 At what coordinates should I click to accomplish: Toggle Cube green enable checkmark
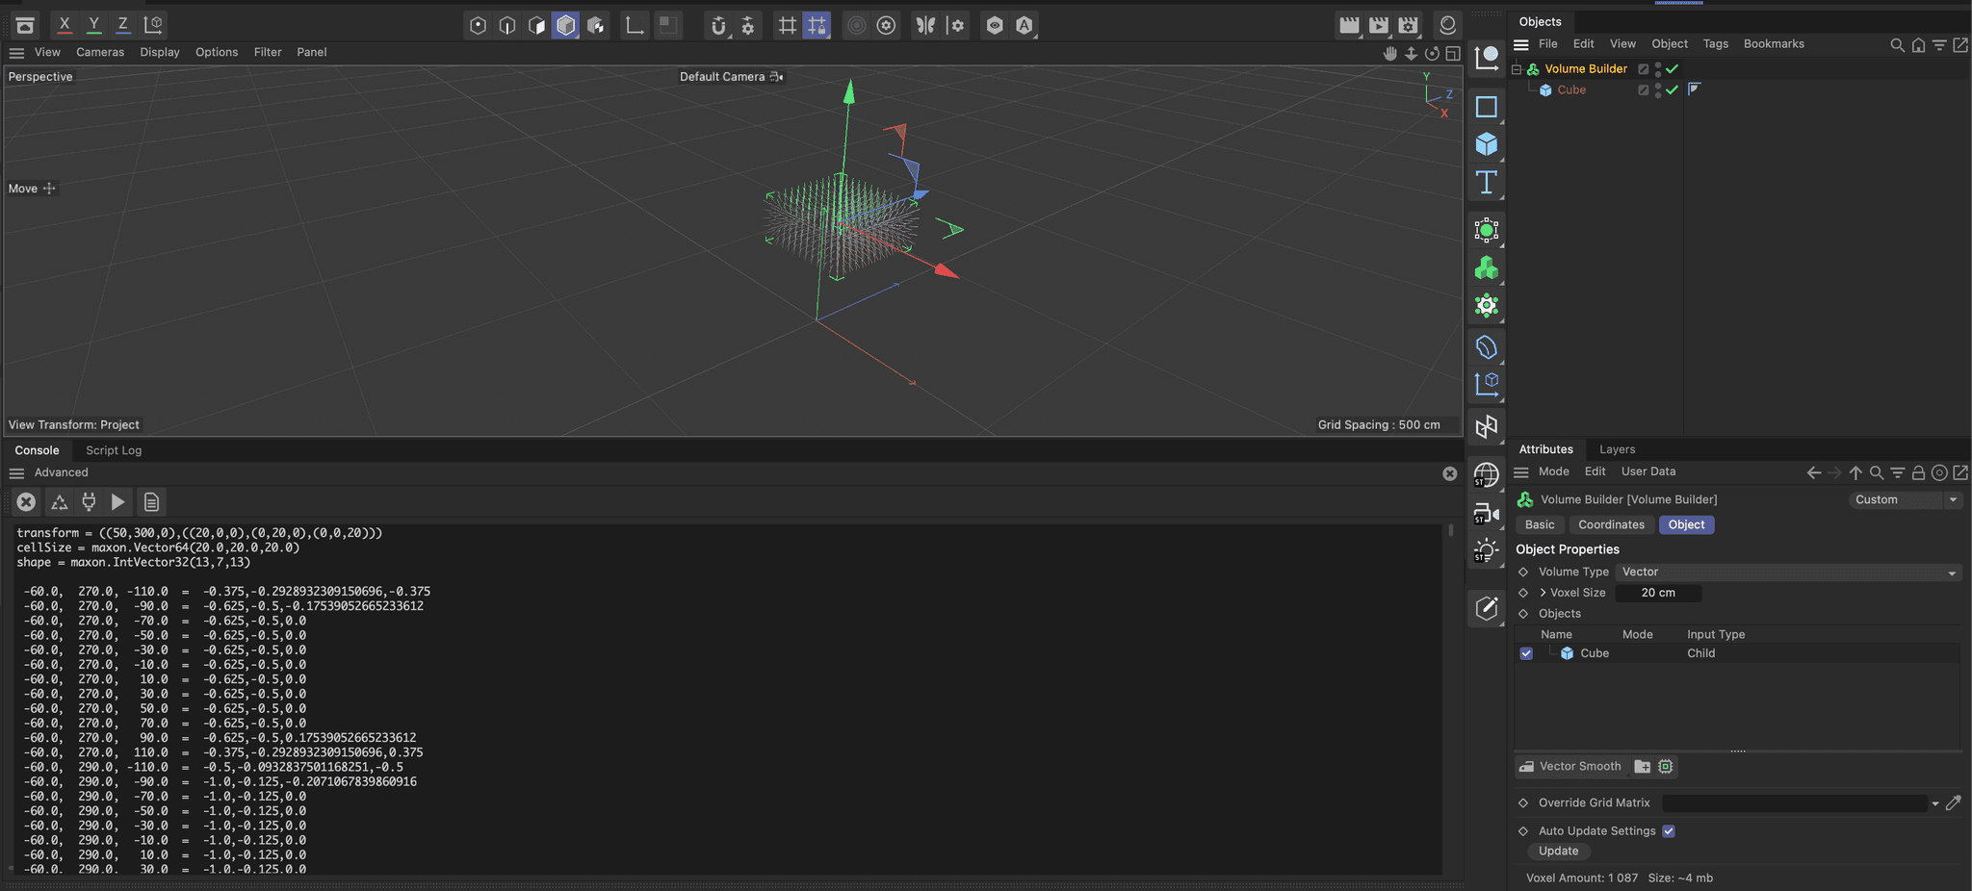tap(1673, 89)
